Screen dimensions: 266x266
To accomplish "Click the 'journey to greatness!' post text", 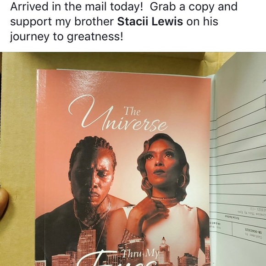I will pyautogui.click(x=66, y=37).
